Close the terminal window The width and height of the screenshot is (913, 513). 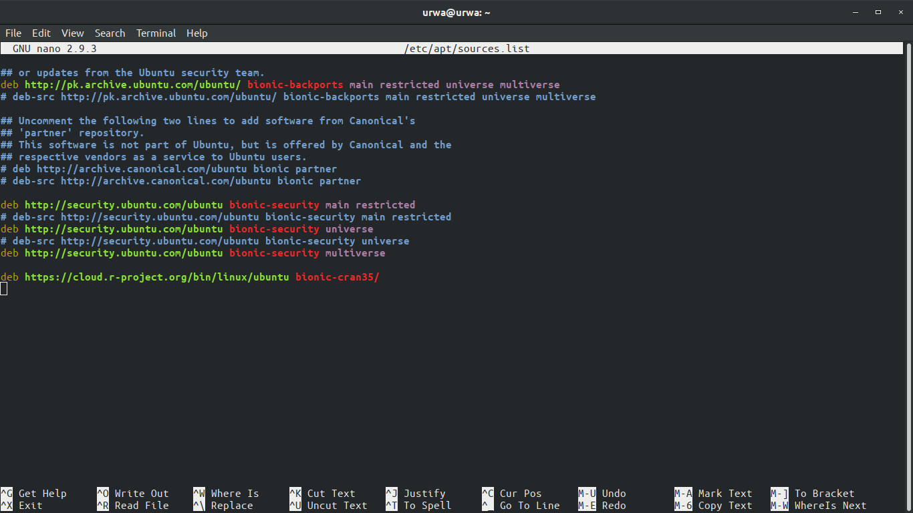click(x=900, y=12)
